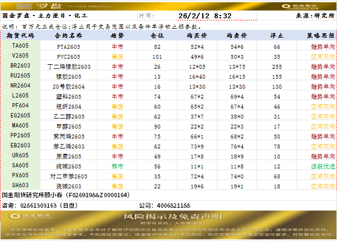This screenshot has width=337, height=241.
Task: Click position value 101 in PVC2605 row
Action: pyautogui.click(x=157, y=57)
